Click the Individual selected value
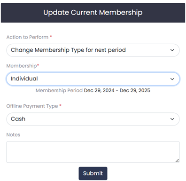 click(x=24, y=79)
